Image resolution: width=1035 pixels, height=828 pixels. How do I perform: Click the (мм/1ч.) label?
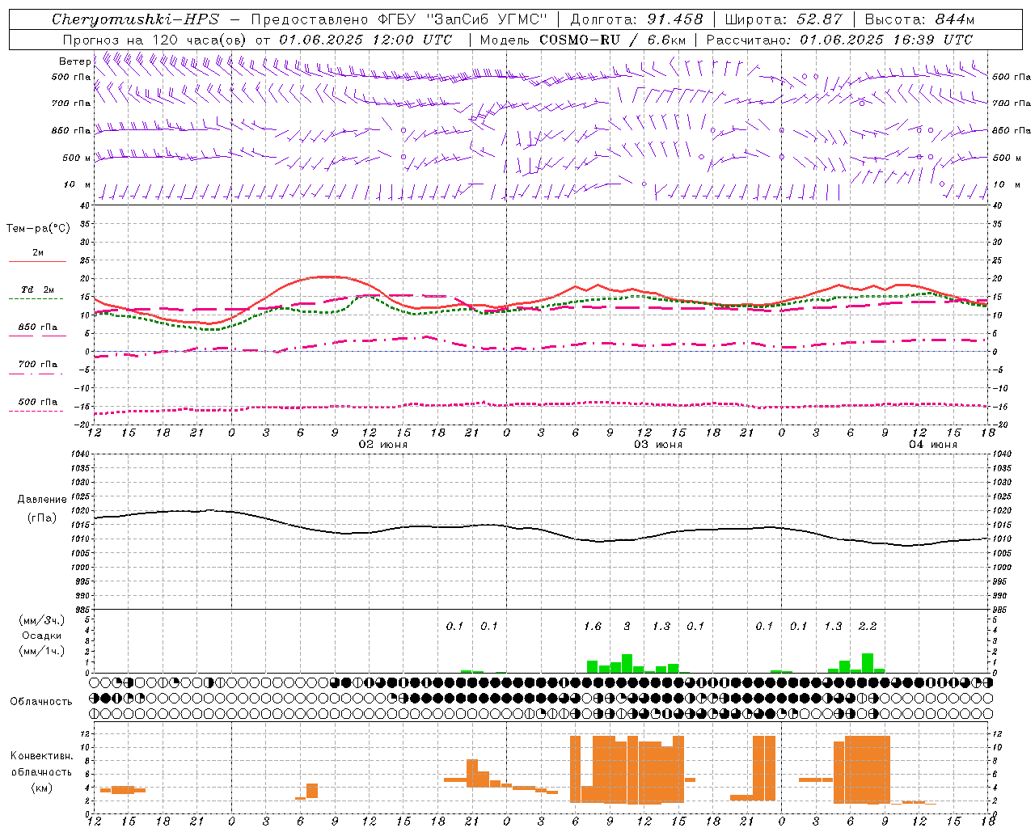tap(42, 651)
